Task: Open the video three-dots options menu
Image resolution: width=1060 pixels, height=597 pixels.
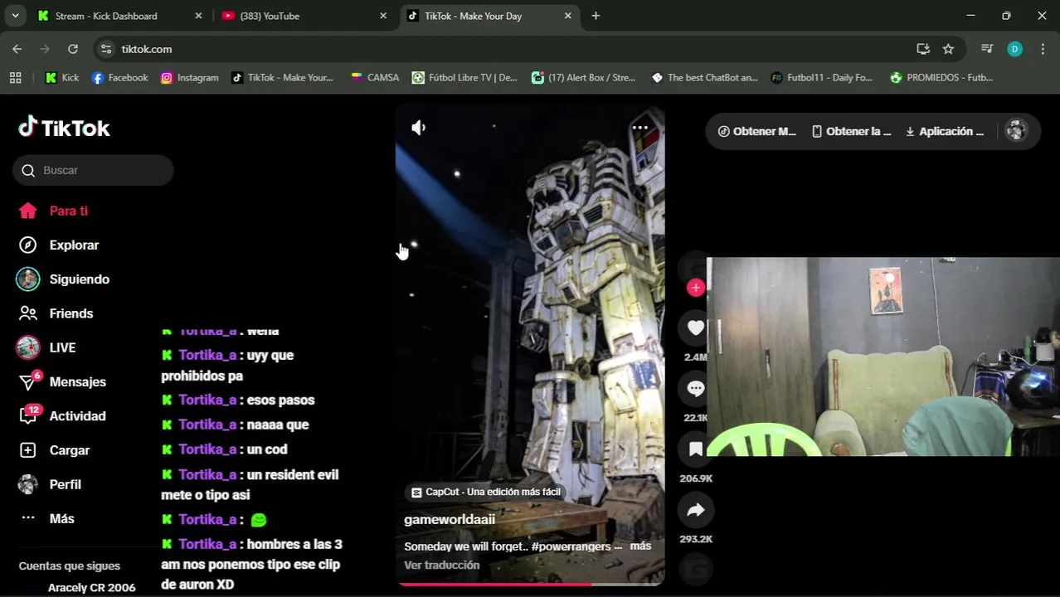Action: coord(640,128)
